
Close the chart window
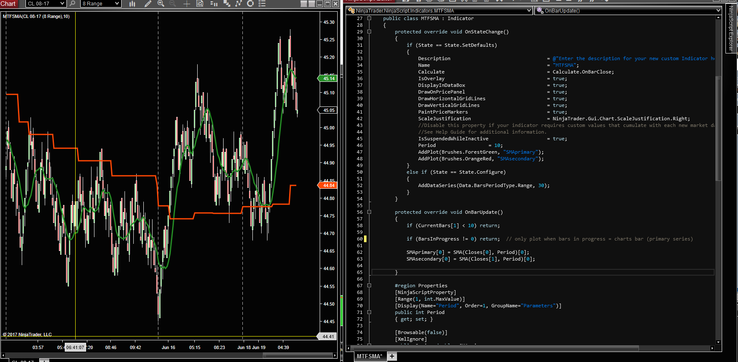(x=335, y=4)
